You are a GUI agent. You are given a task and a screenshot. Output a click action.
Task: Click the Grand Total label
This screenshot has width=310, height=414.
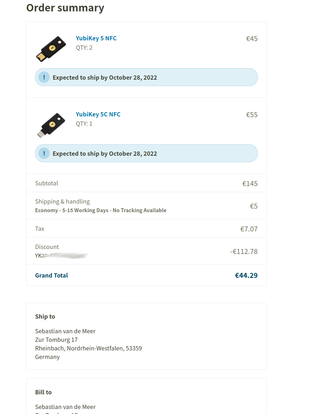pos(52,275)
